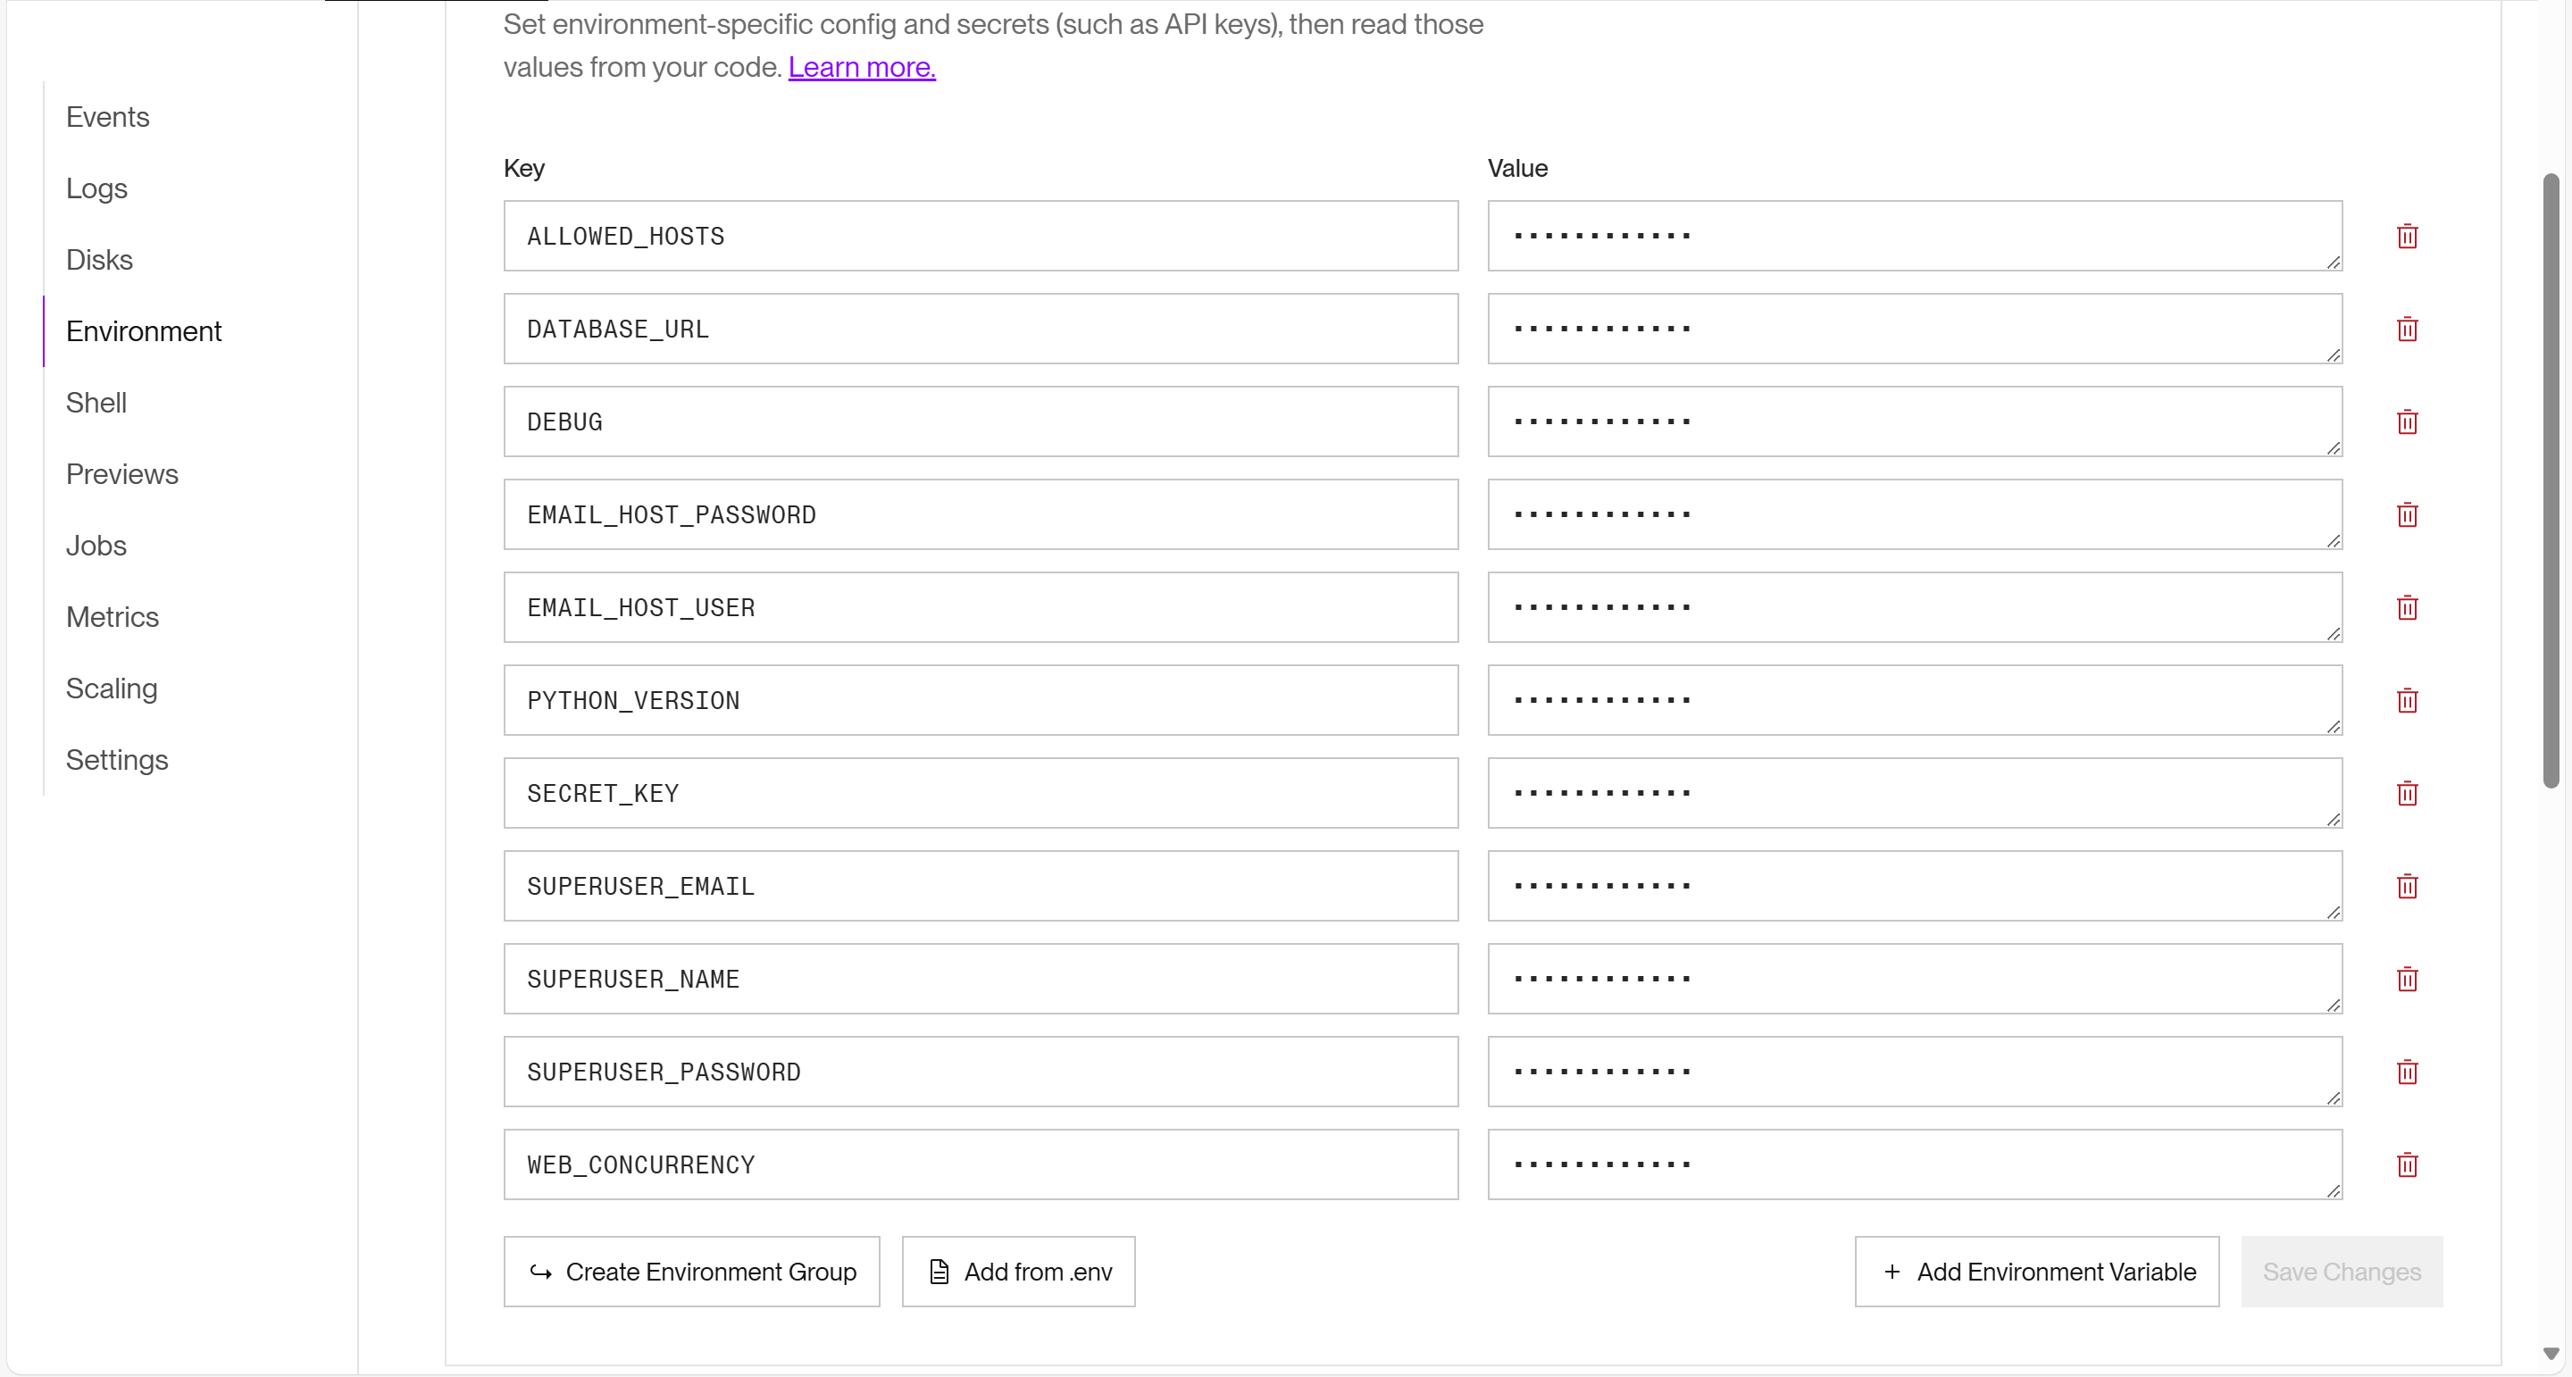
Task: Create an Environment Group
Action: (691, 1271)
